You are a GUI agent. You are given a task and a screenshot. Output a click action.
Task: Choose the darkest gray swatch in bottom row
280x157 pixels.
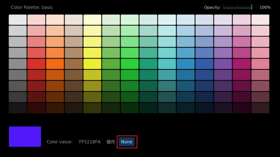[17, 108]
